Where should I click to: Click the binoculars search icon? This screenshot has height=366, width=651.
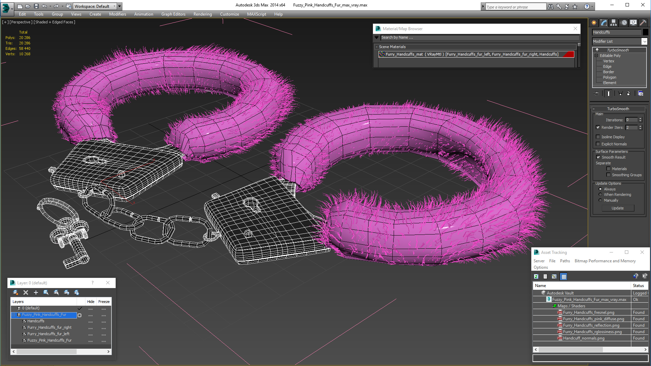click(550, 6)
